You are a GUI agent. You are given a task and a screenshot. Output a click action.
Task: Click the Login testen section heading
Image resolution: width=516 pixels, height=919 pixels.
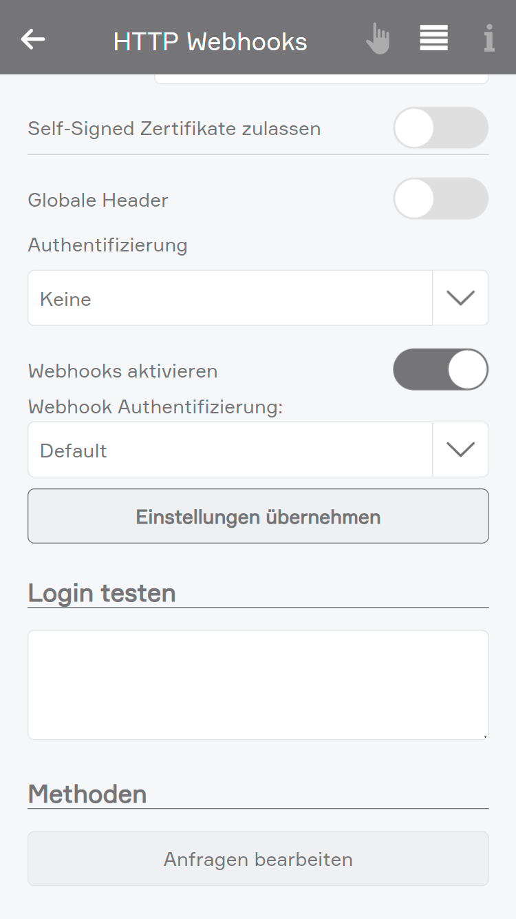pos(102,592)
